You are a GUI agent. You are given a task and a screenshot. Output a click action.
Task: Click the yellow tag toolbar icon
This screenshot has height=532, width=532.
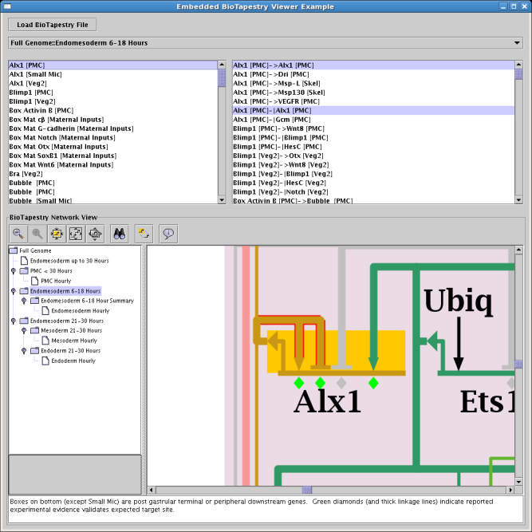[144, 233]
